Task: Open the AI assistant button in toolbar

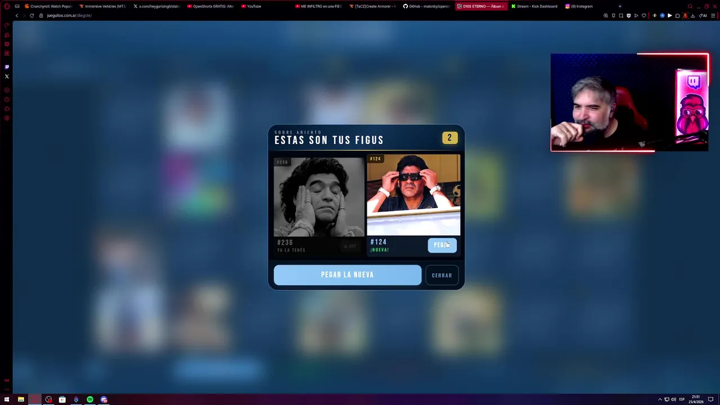Action: 703,15
